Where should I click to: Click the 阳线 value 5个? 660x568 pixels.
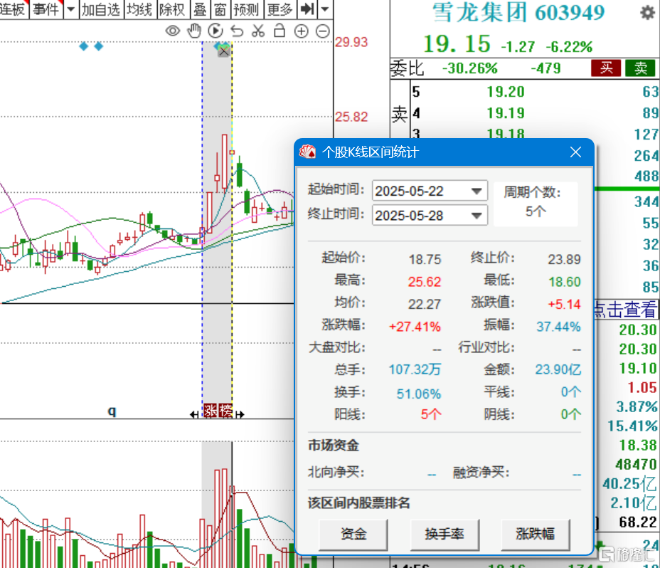pos(431,414)
